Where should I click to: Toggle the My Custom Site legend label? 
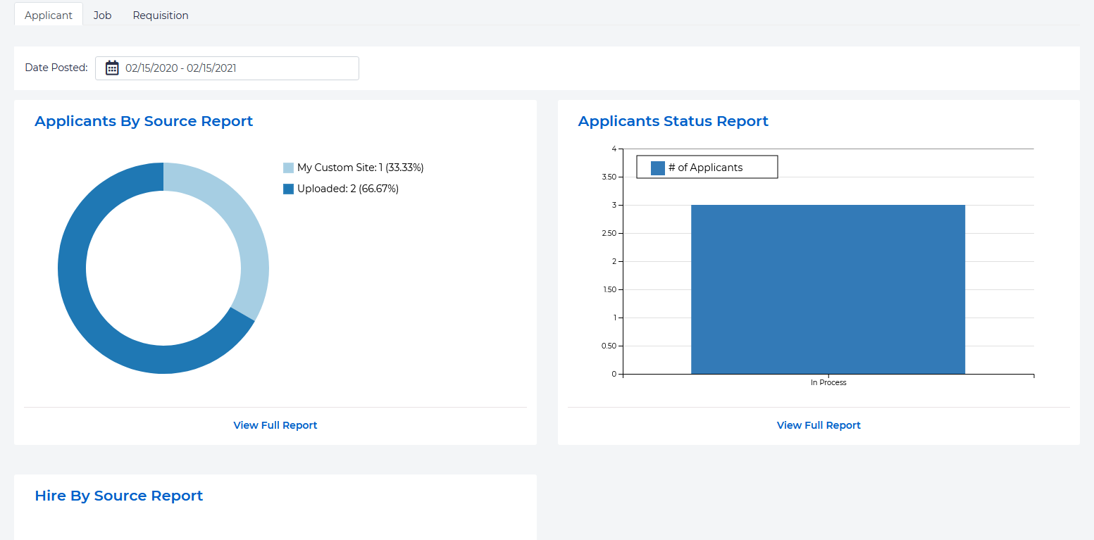pyautogui.click(x=360, y=168)
